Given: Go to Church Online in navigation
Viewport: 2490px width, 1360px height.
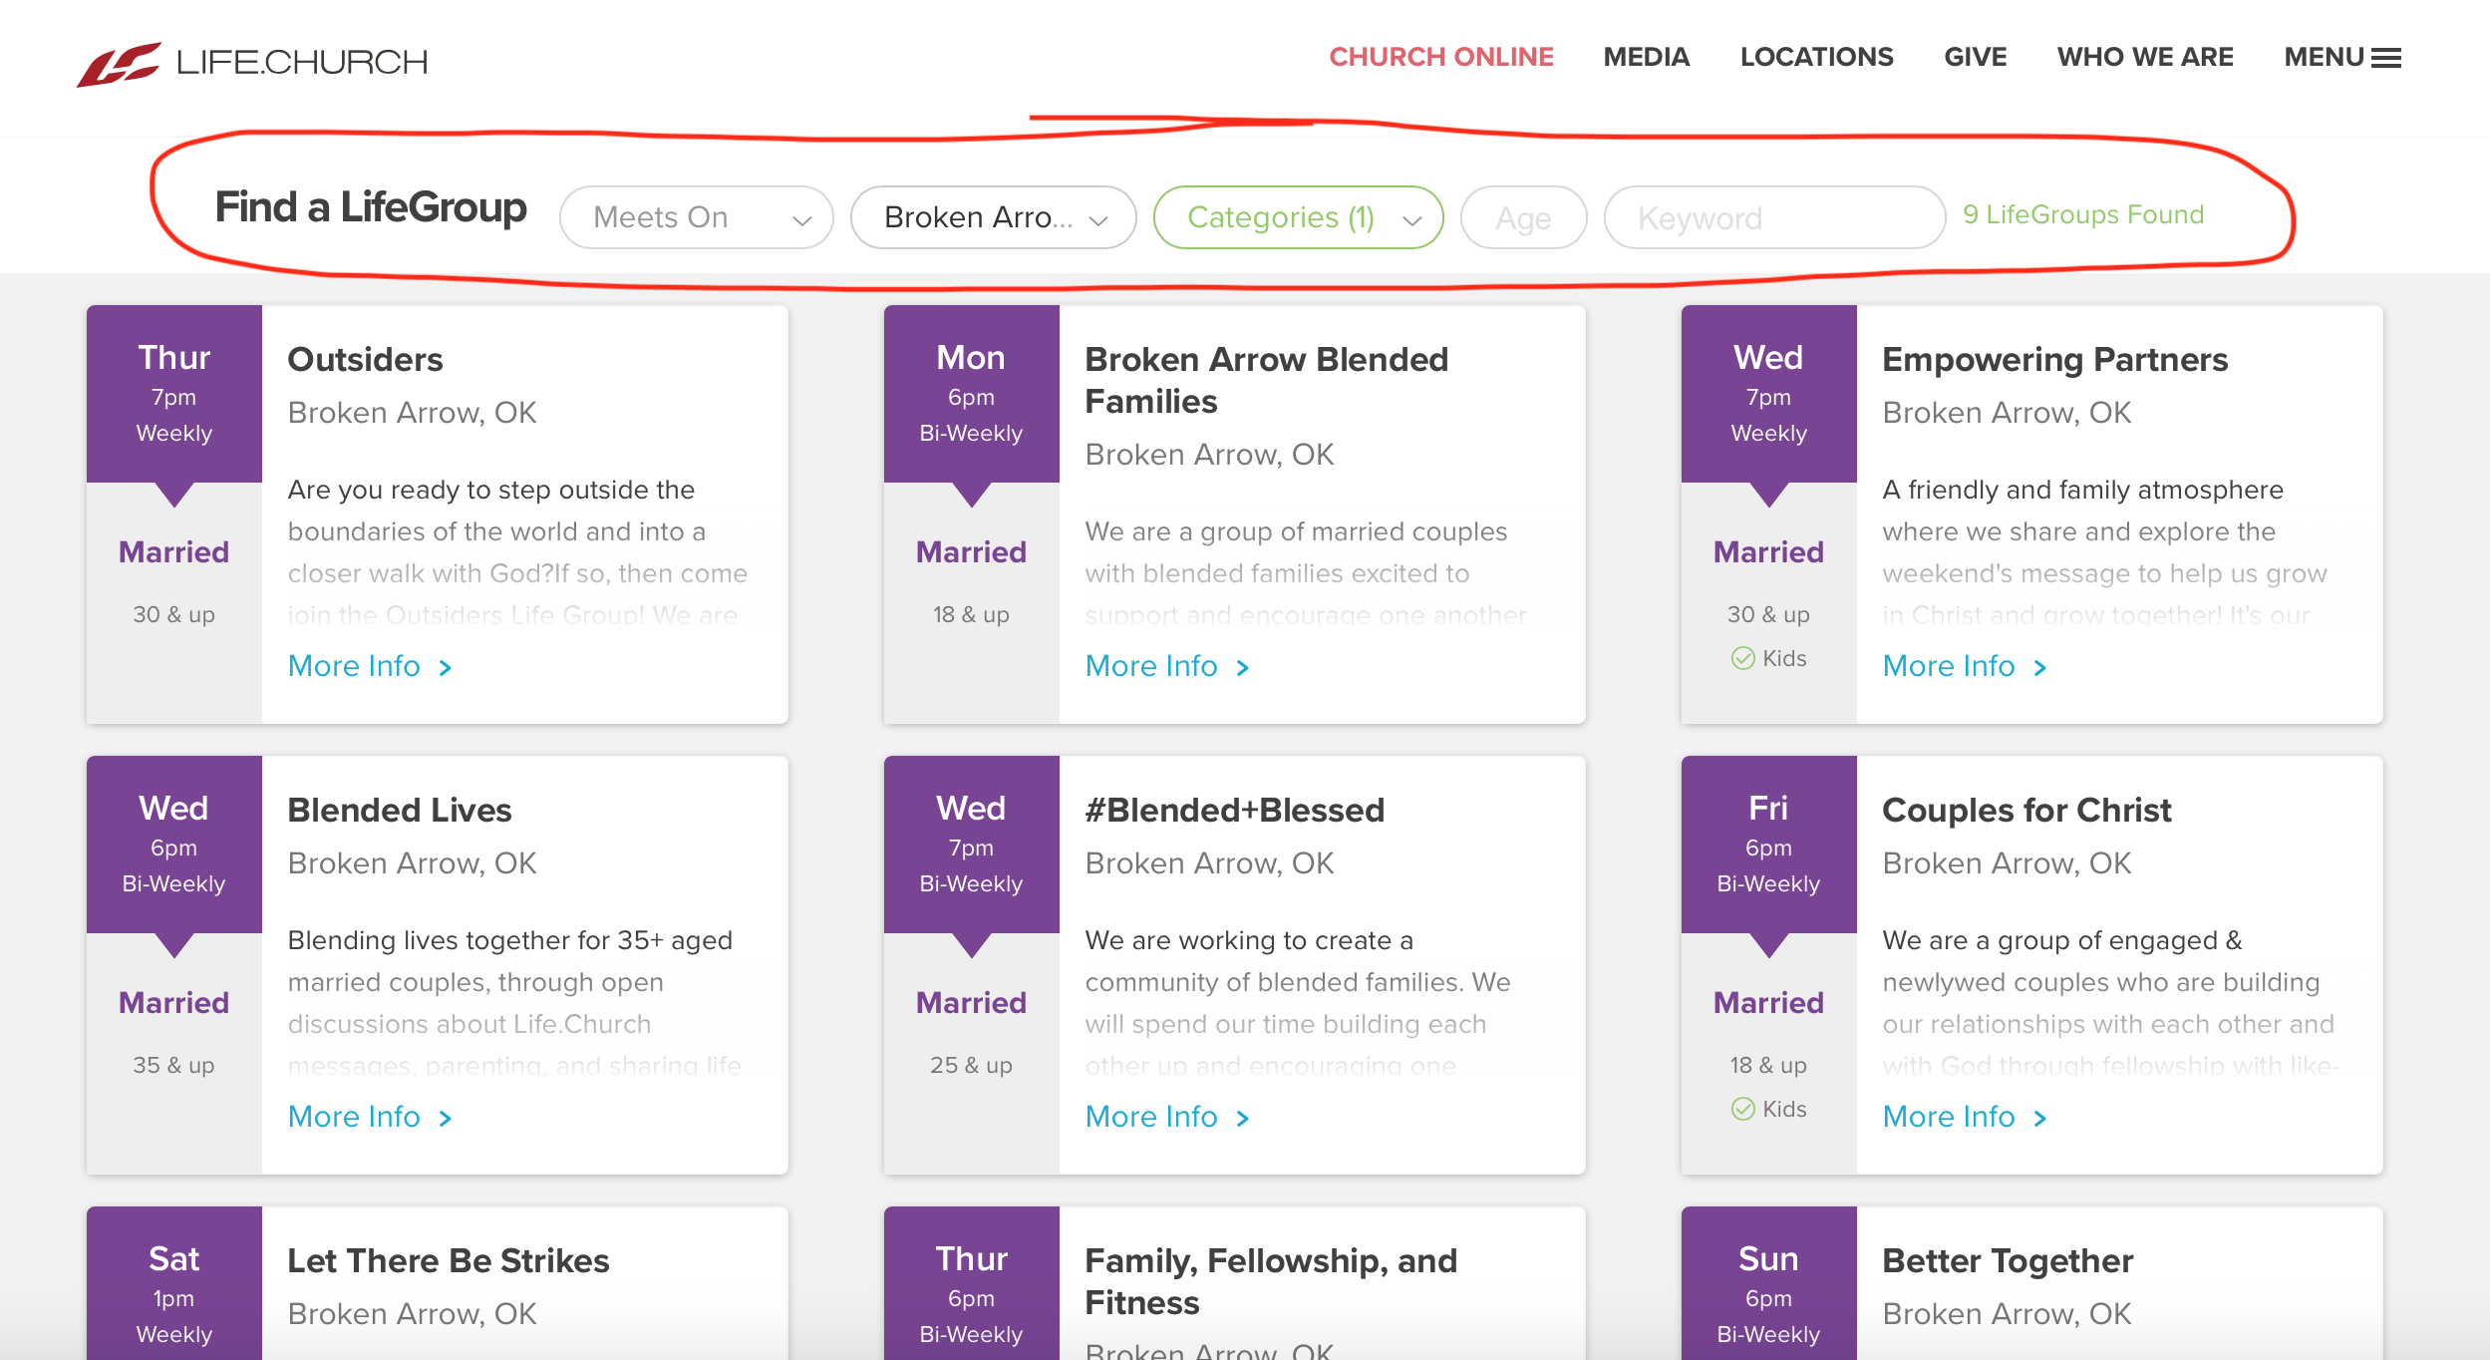Looking at the screenshot, I should [1440, 57].
